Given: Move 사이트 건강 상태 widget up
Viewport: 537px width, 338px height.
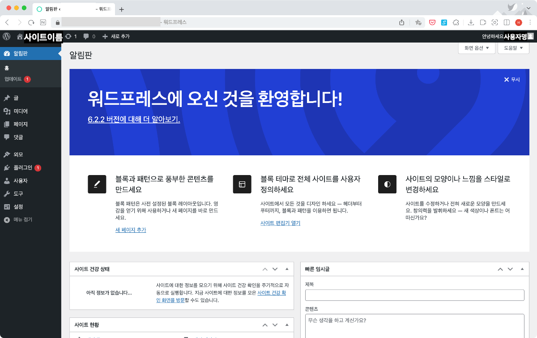Looking at the screenshot, I should [x=264, y=269].
